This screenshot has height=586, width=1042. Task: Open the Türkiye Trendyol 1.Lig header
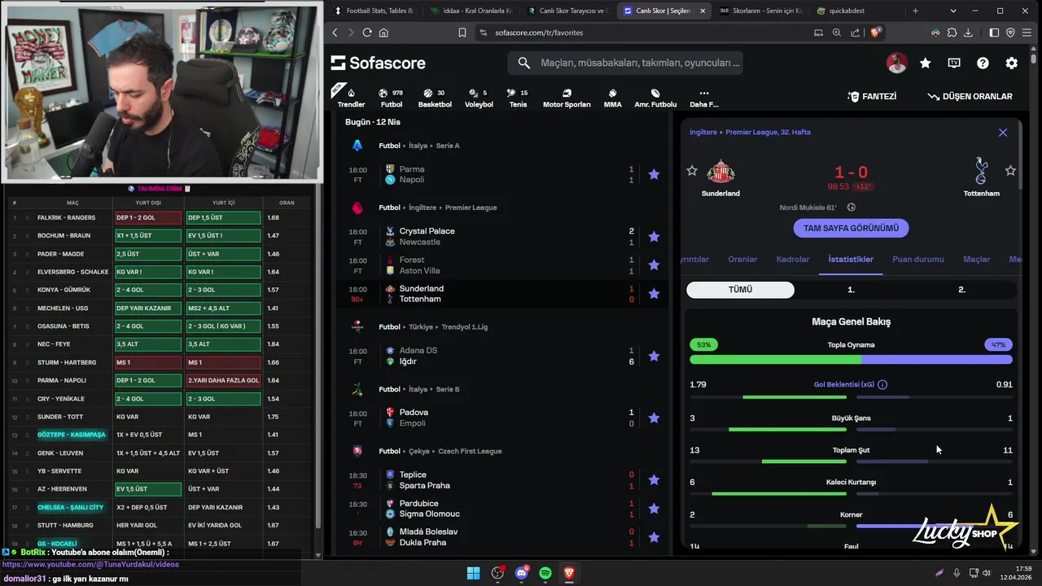click(x=432, y=327)
